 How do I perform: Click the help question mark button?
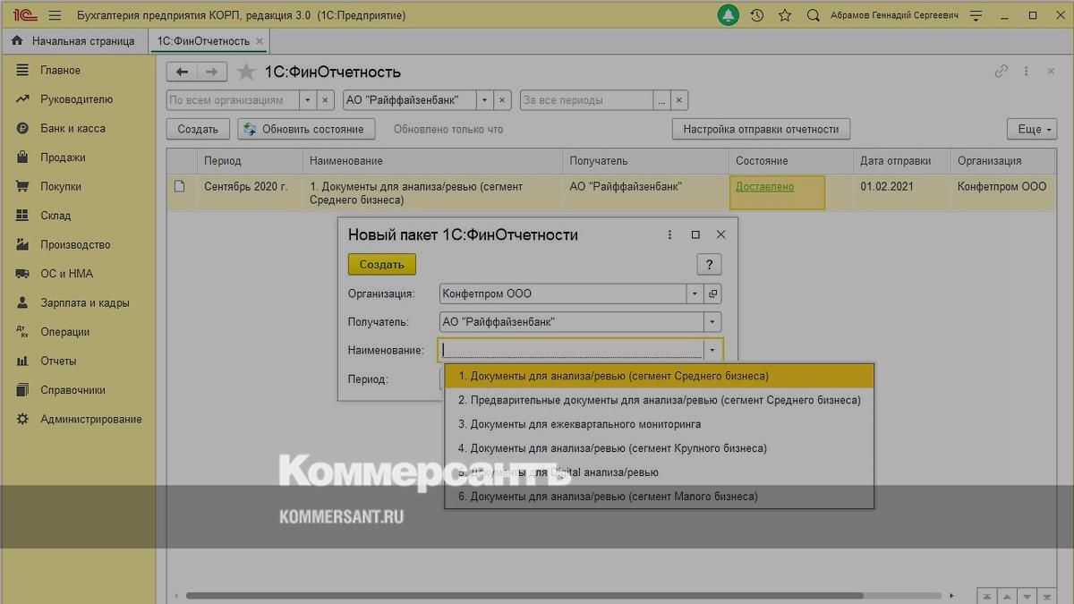pyautogui.click(x=709, y=264)
